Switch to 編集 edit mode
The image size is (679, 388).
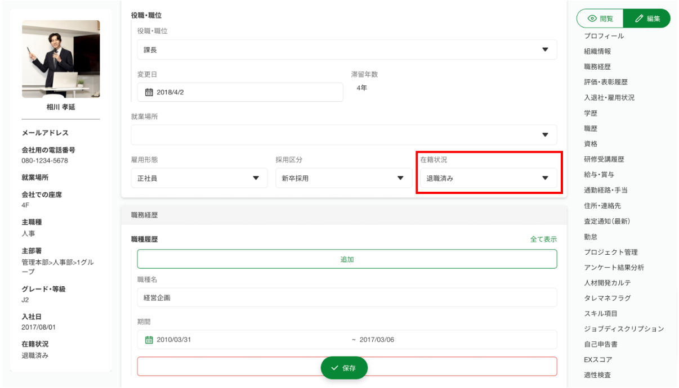(x=647, y=19)
